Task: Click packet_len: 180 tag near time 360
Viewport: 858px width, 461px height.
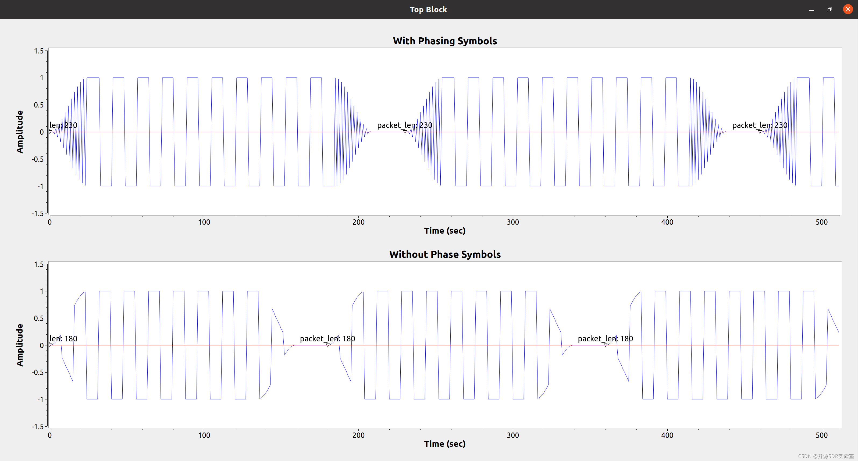Action: [x=605, y=339]
